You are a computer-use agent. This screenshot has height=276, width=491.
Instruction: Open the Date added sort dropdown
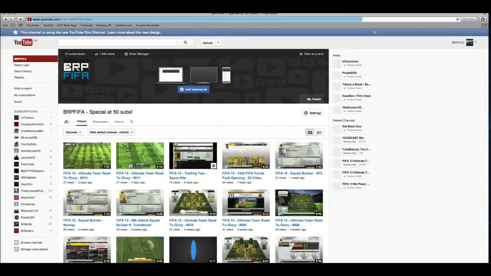pos(111,132)
